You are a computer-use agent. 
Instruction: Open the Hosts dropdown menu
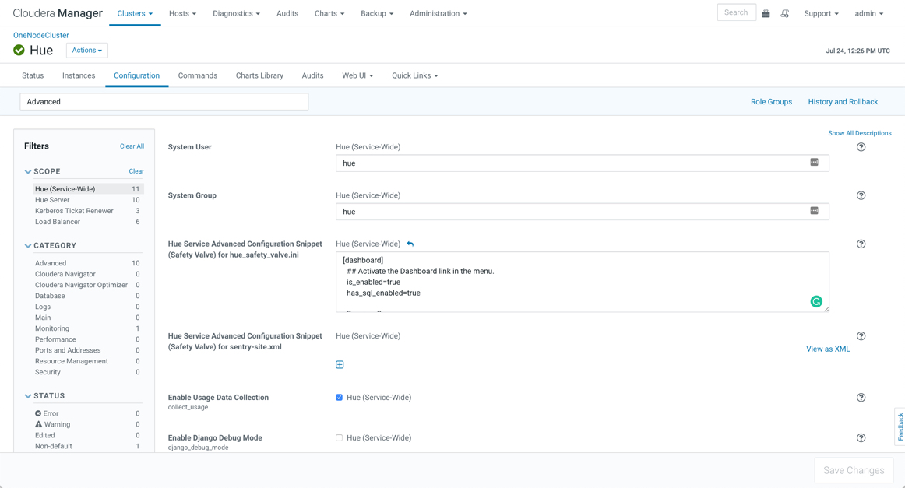182,13
